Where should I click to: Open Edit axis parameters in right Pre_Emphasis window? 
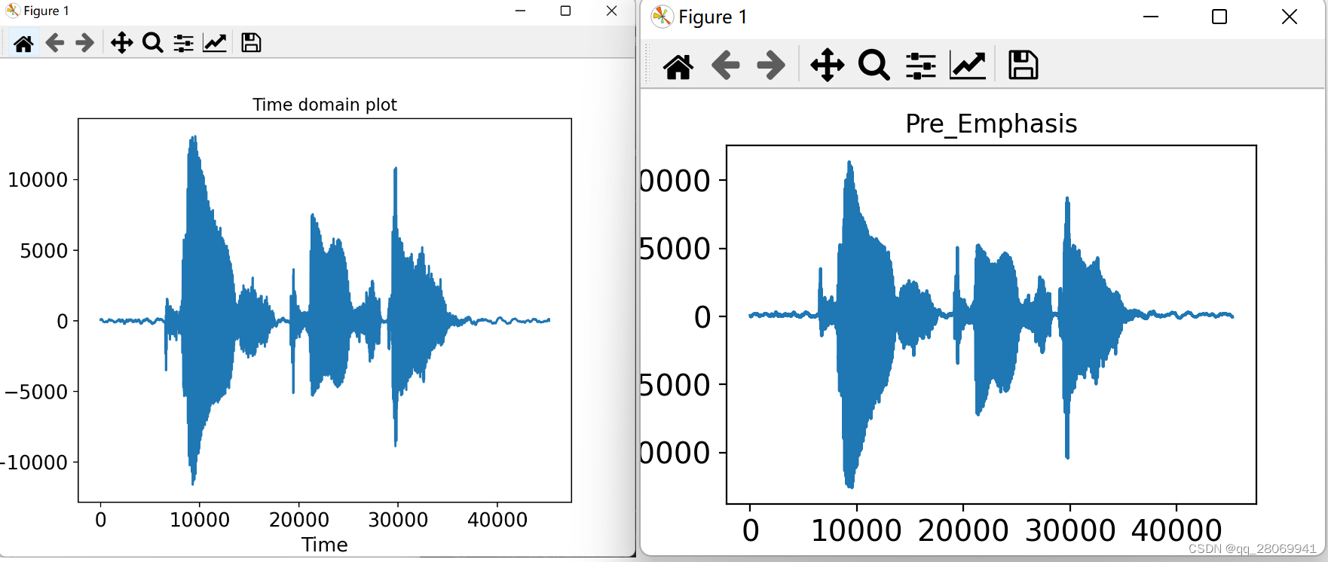click(968, 66)
